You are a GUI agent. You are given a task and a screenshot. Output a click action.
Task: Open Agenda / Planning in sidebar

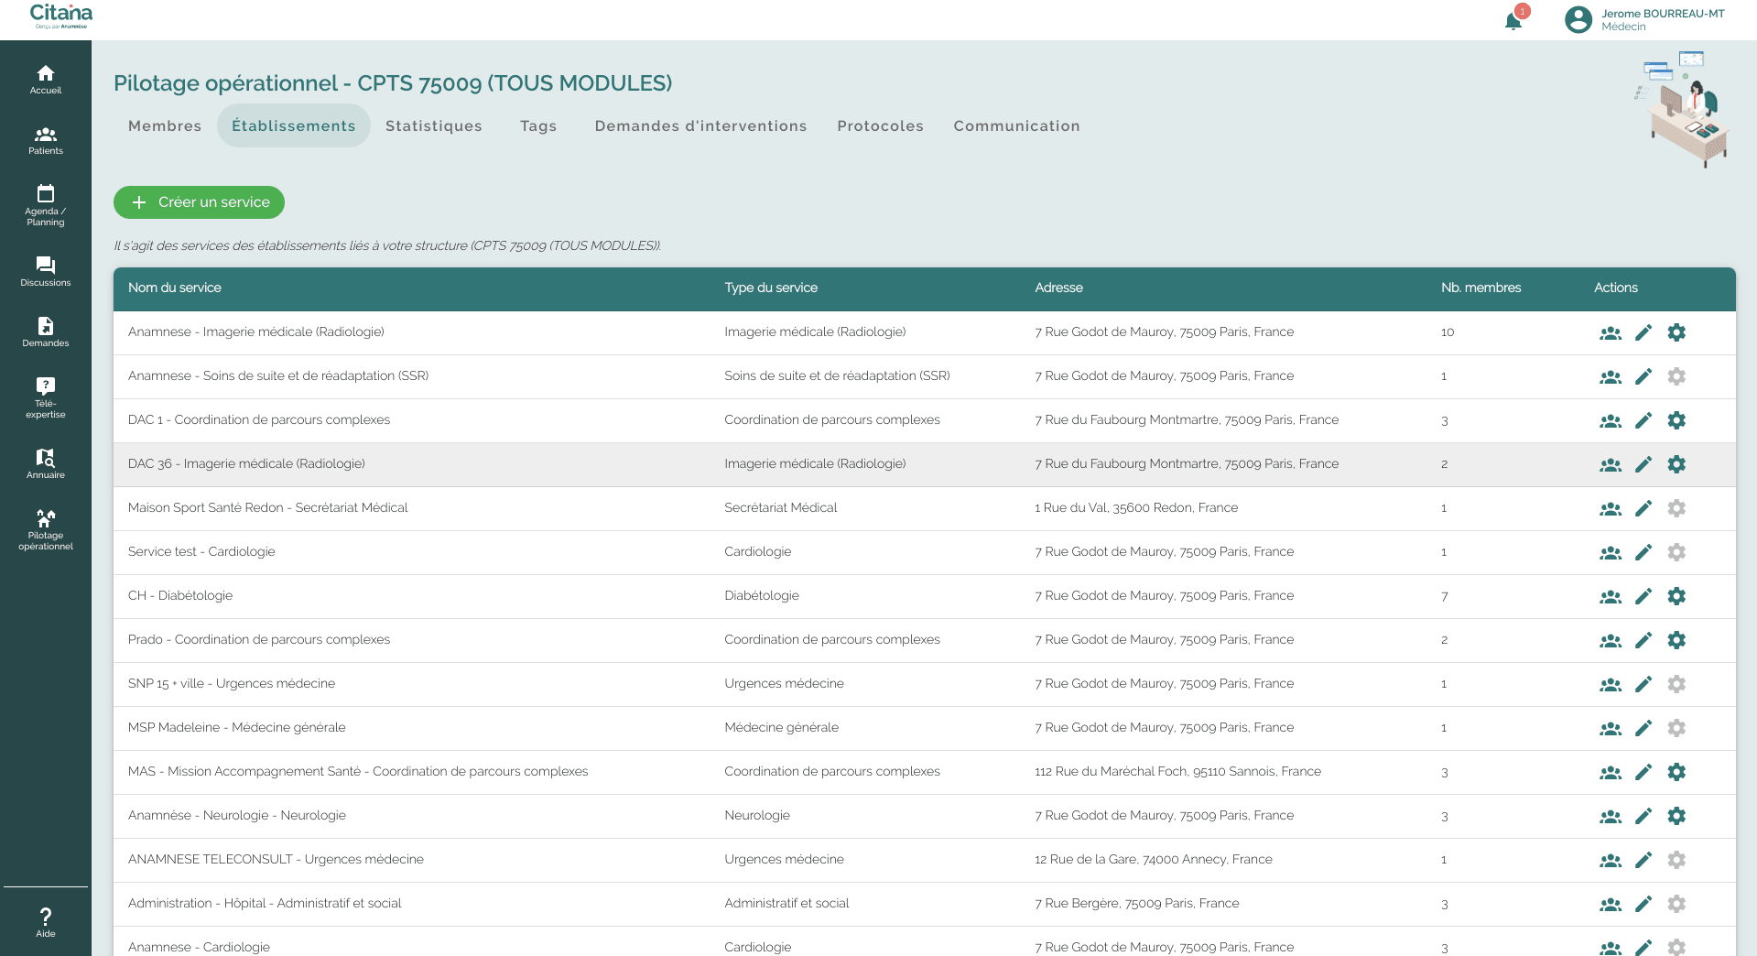click(x=46, y=205)
